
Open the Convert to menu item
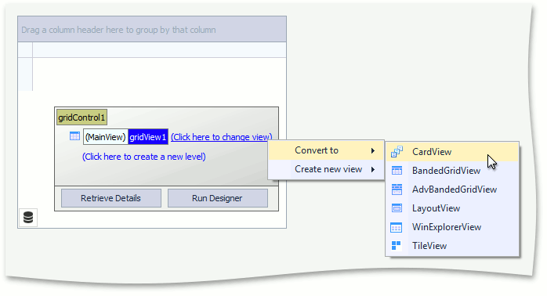tap(326, 150)
